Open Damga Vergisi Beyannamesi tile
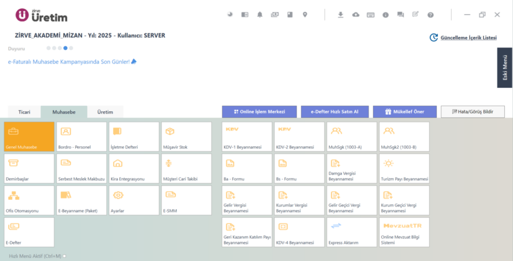Image resolution: width=513 pixels, height=261 pixels. point(352,168)
